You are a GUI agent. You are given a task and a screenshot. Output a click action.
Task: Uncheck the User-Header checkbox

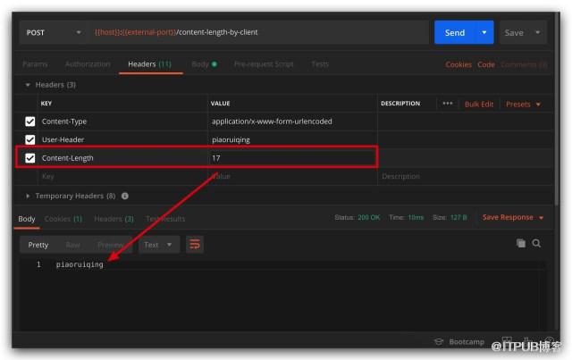point(29,139)
